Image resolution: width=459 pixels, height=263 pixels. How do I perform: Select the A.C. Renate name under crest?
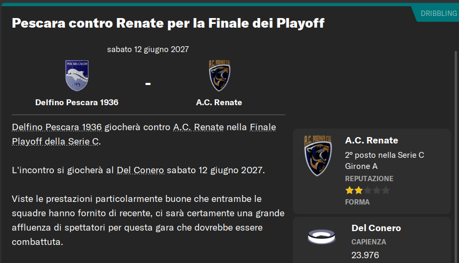point(219,102)
